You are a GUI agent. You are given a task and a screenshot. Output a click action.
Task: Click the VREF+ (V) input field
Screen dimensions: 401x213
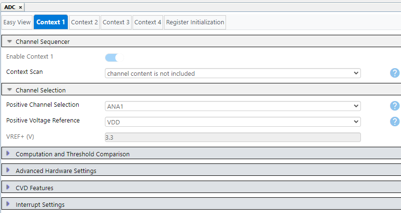click(233, 137)
